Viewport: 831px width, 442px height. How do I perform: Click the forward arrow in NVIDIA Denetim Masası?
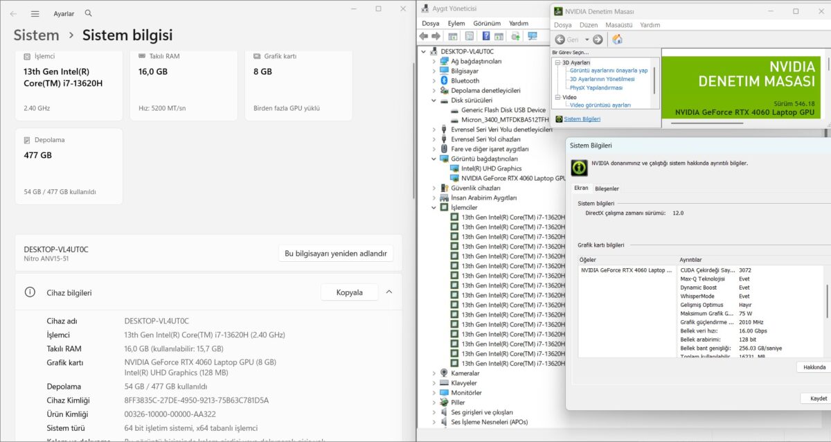click(598, 39)
